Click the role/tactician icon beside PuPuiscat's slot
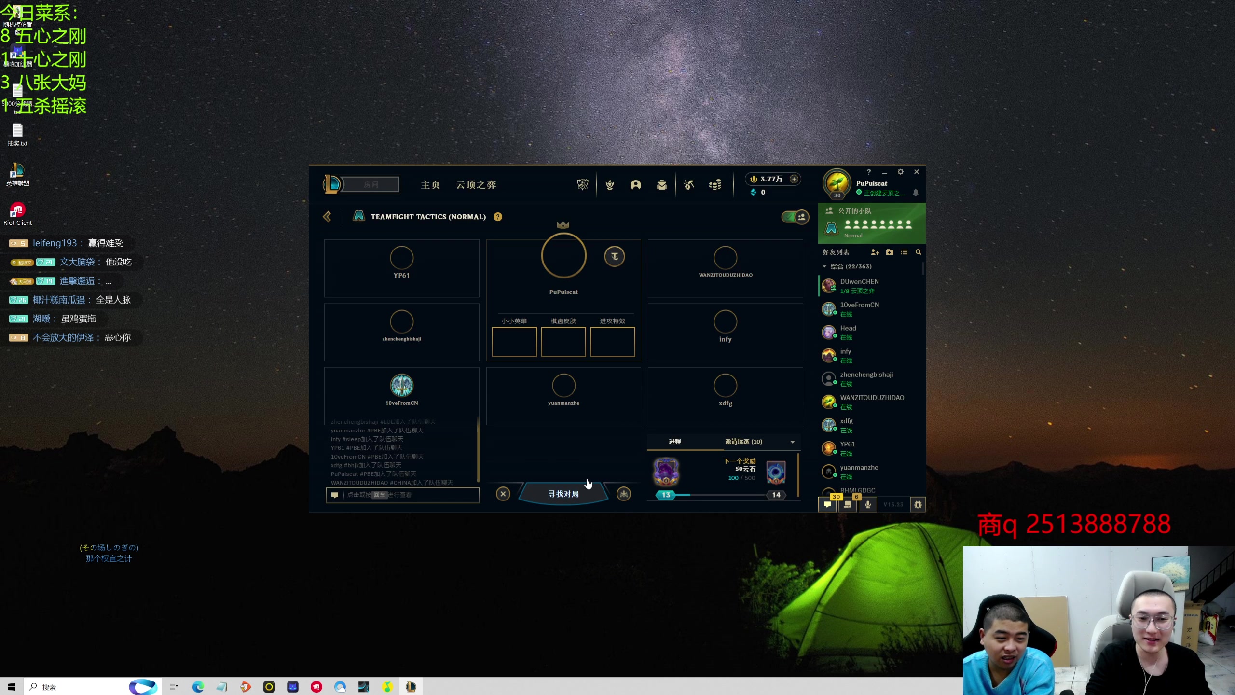The image size is (1235, 695). (615, 256)
